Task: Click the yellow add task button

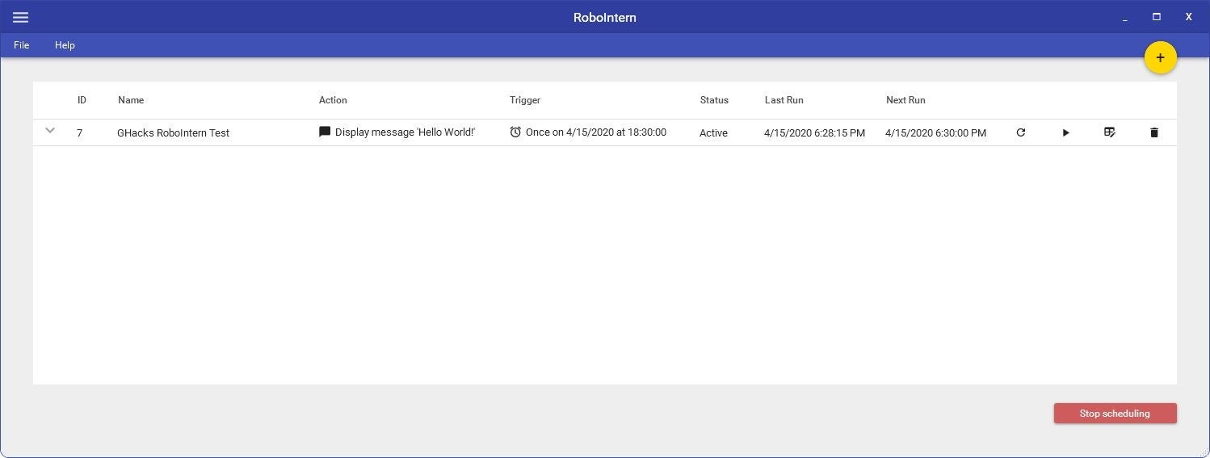Action: coord(1160,57)
